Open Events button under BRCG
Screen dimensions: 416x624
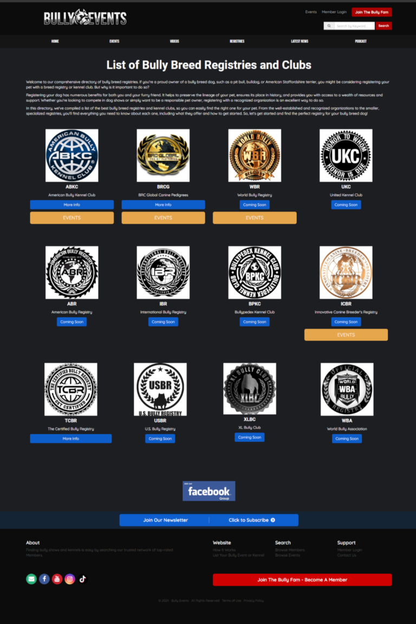tap(163, 218)
